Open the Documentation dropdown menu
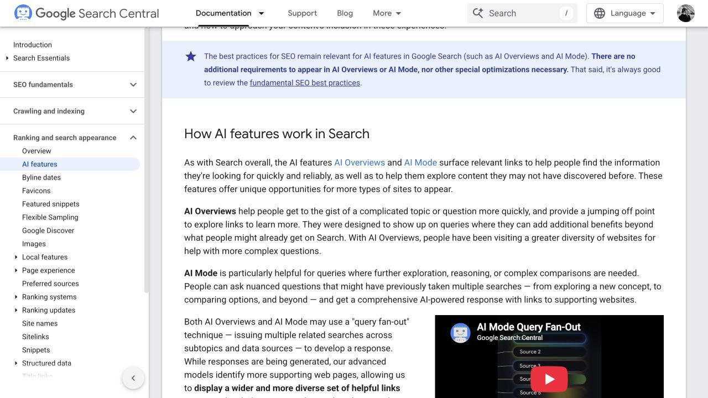The image size is (708, 398). click(x=262, y=13)
